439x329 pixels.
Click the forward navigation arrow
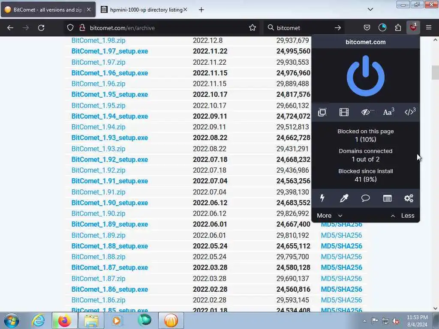tap(25, 27)
